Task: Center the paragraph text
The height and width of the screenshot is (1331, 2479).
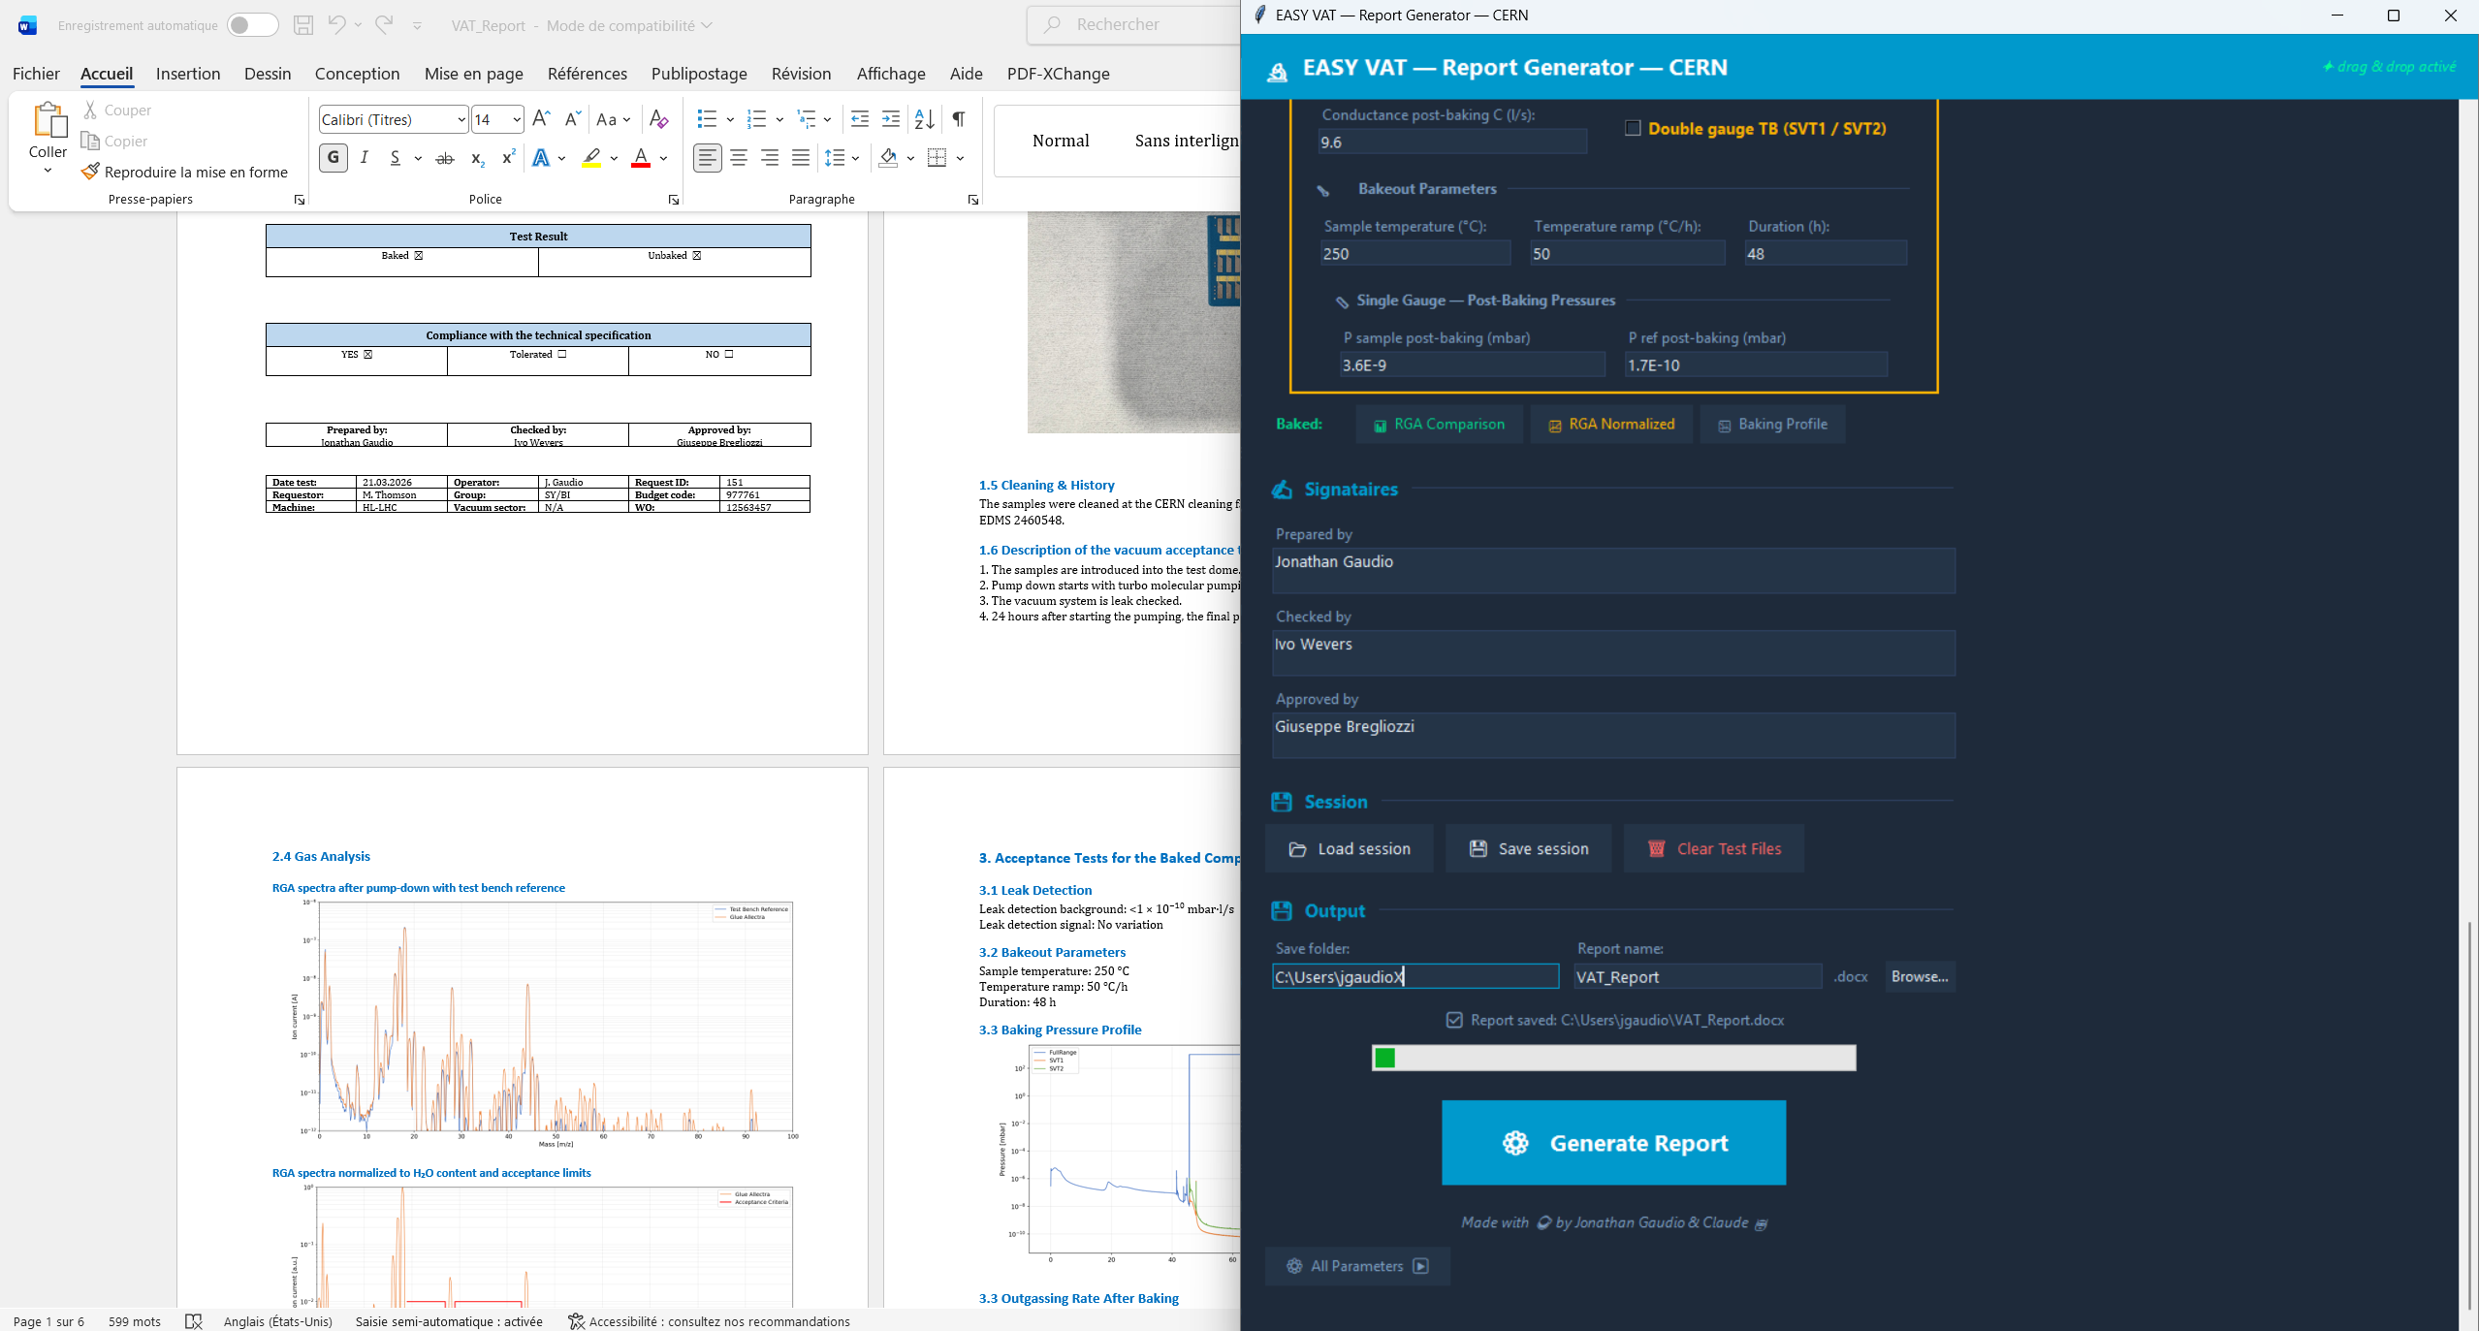Action: (739, 157)
